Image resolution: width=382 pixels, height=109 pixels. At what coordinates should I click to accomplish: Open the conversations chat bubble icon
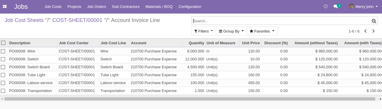[336, 6]
